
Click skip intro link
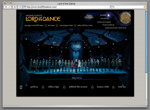(77, 78)
